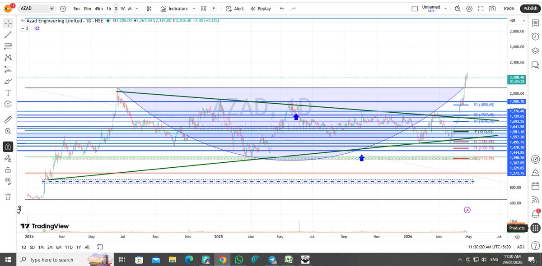Screen dimensions: 542x266
Task: Open the Alerts panel in right sidebar
Action: (535, 37)
